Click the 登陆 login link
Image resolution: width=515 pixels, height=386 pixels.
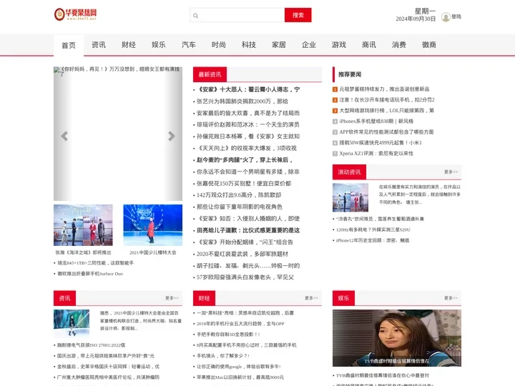[456, 16]
